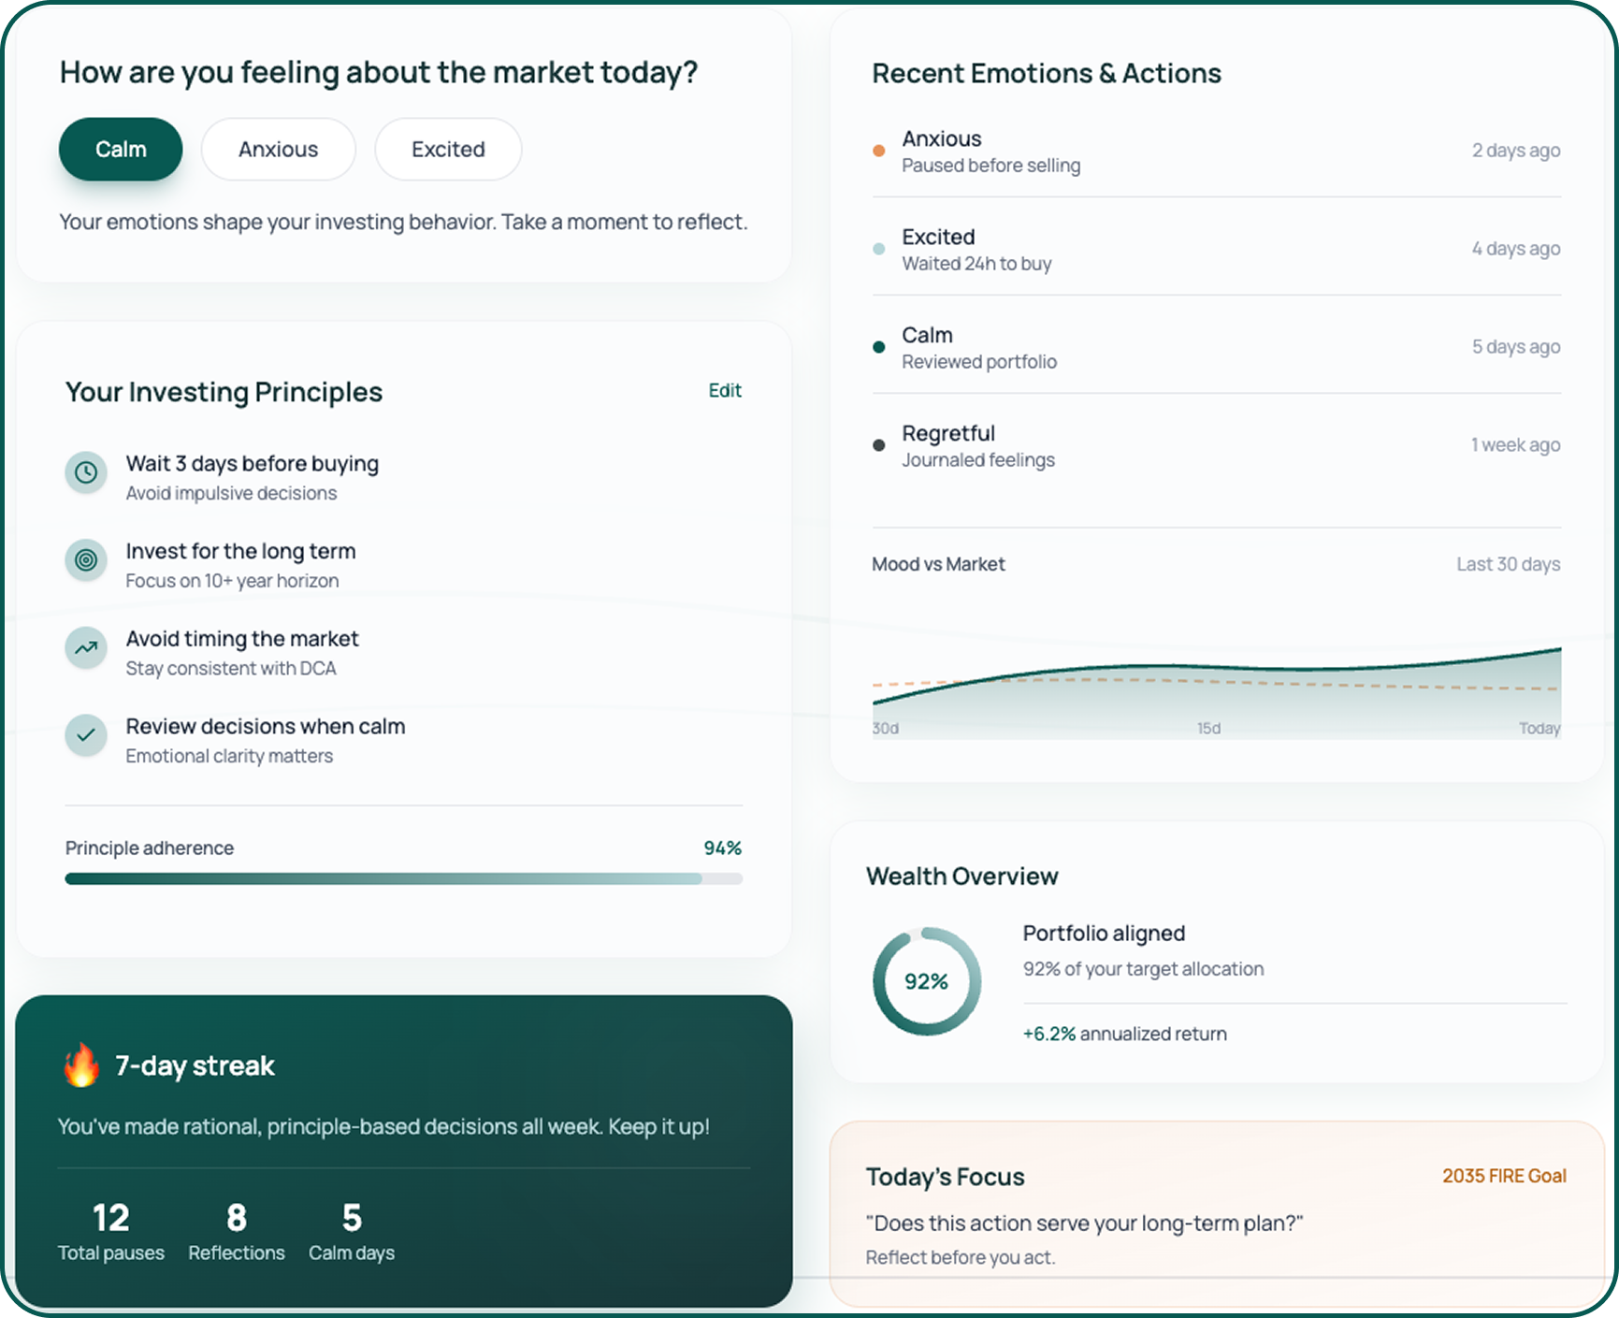This screenshot has width=1619, height=1318.
Task: Click the orange dot next to the Anxious entry
Action: 877,151
